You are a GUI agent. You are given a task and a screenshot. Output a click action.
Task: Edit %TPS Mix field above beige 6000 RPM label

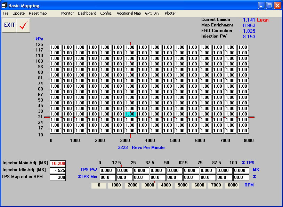point(208,177)
